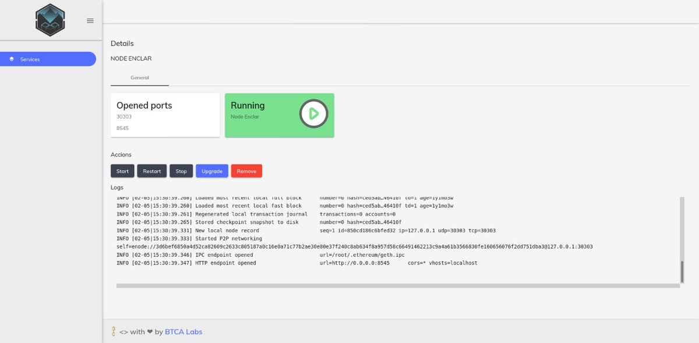Click the blue Upgrade button

click(x=212, y=171)
